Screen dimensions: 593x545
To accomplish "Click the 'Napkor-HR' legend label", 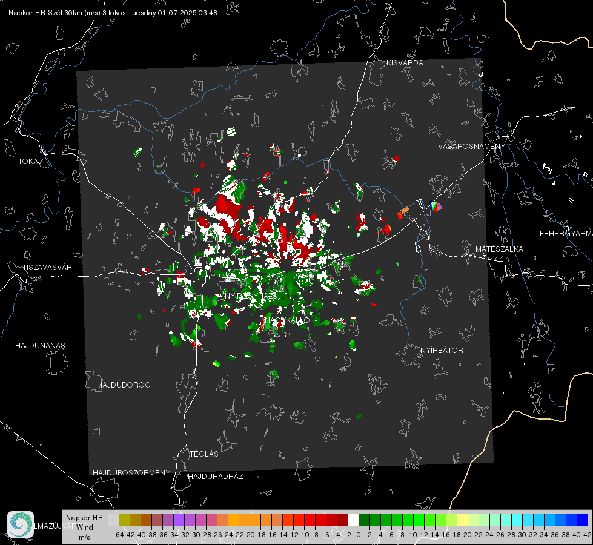I will click(84, 518).
